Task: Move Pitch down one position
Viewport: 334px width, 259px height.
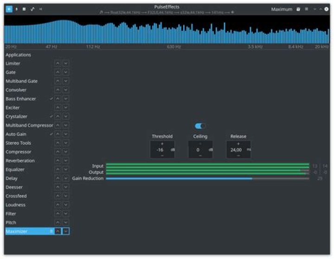Action: (66, 222)
